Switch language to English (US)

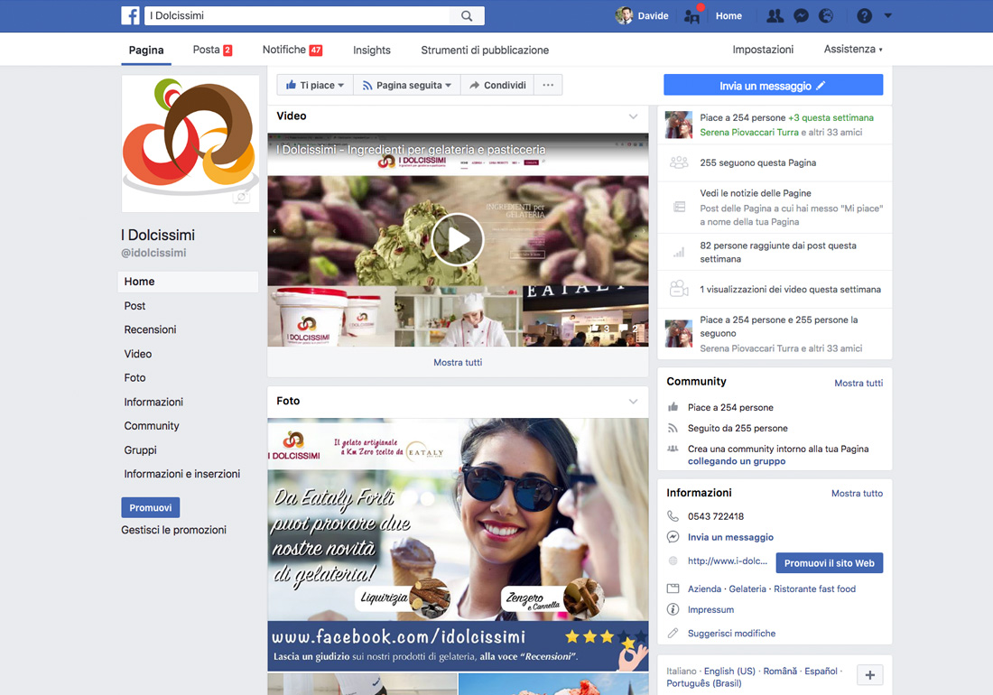click(729, 671)
